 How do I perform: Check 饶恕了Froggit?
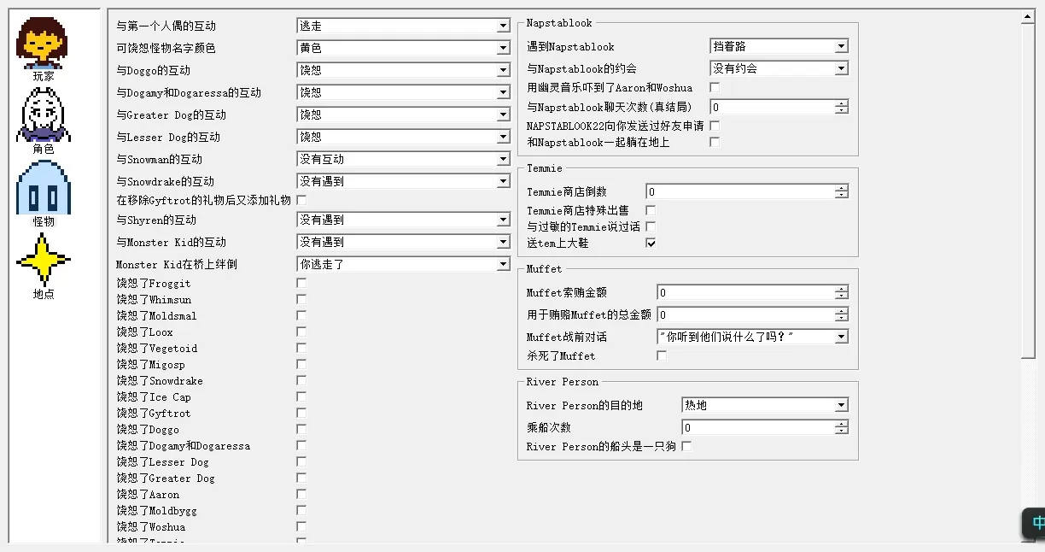pos(301,283)
